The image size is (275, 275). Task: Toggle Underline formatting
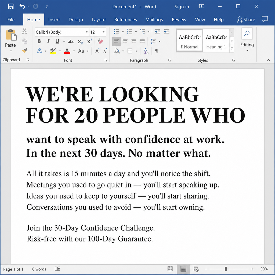coord(57,41)
